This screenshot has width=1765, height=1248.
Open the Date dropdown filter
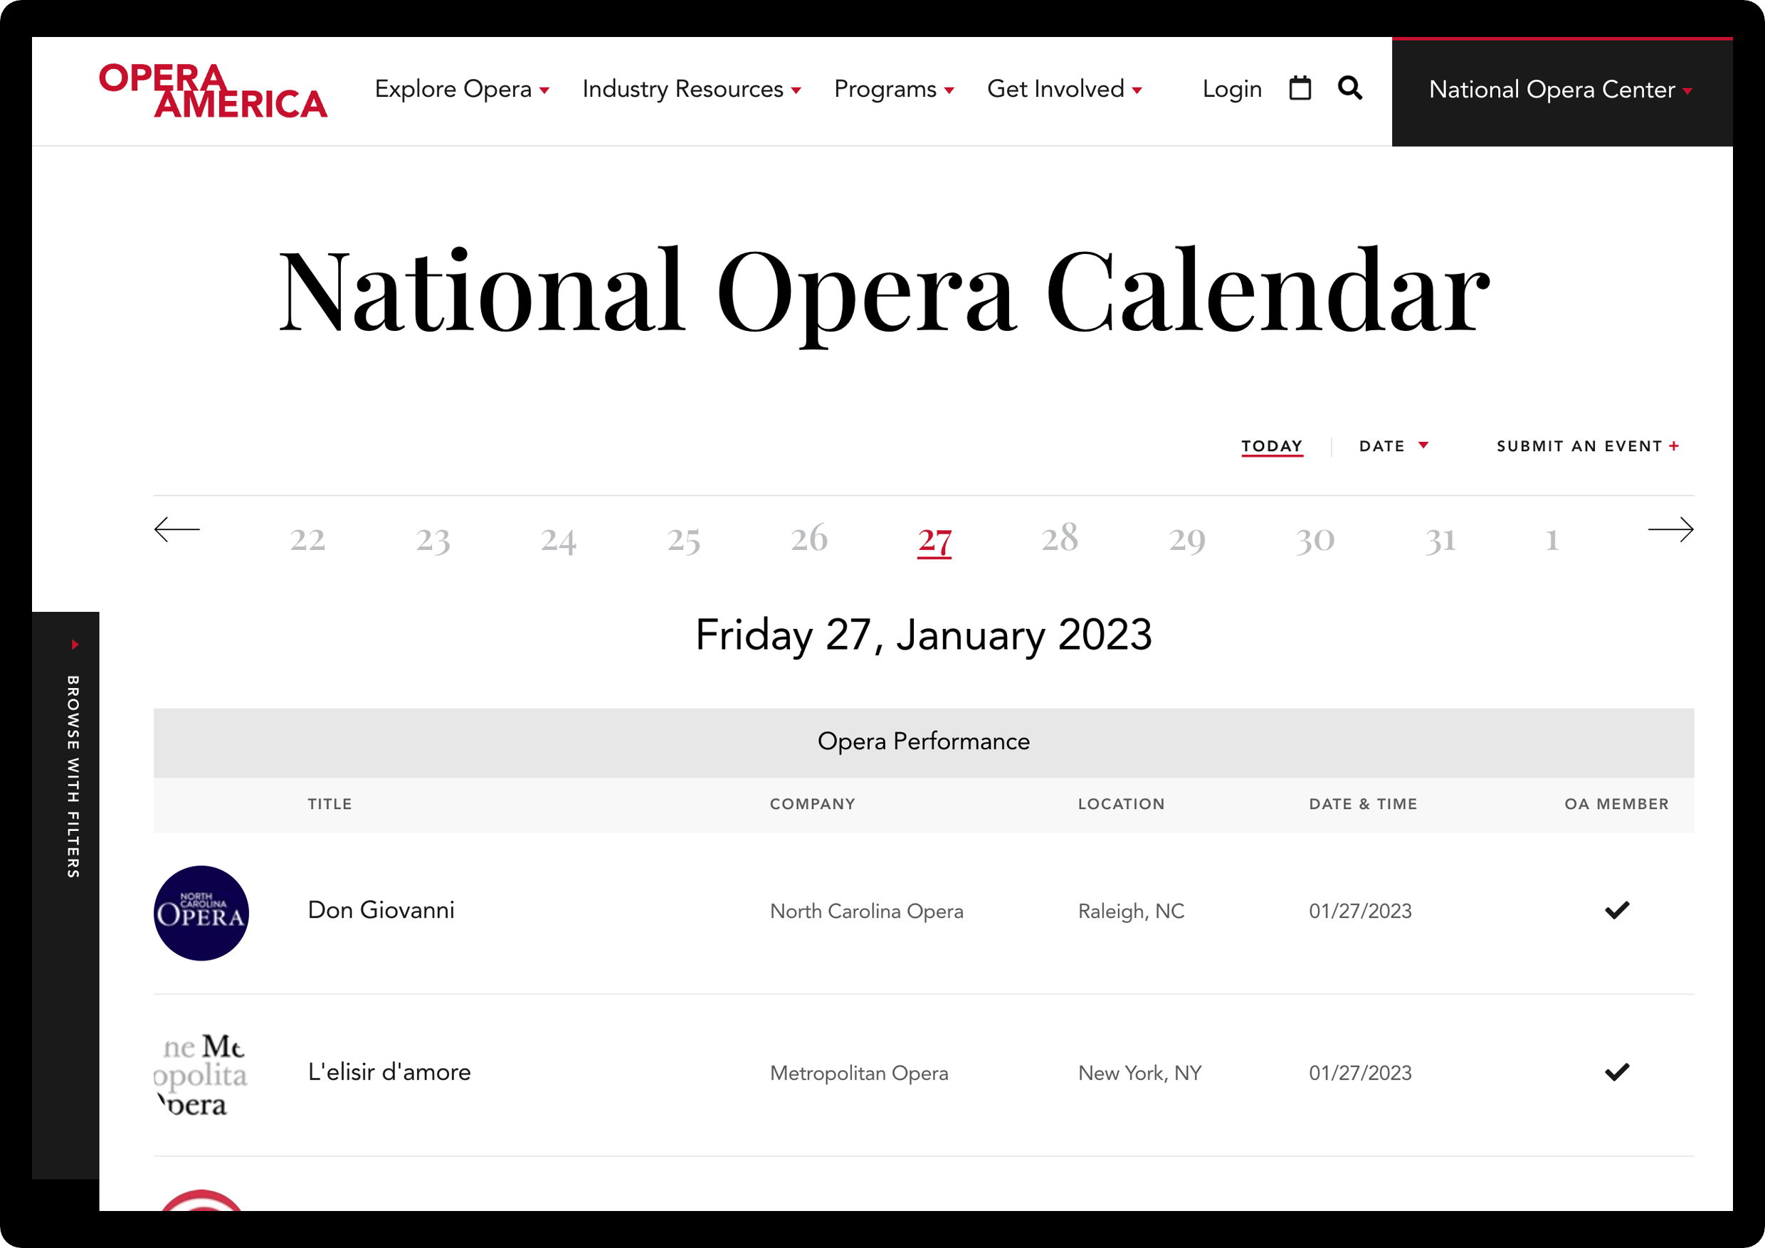1393,445
